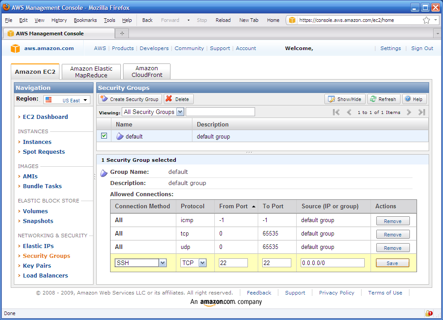Click the Source field with 0.0.0.0/0
The height and width of the screenshot is (320, 443).
332,263
